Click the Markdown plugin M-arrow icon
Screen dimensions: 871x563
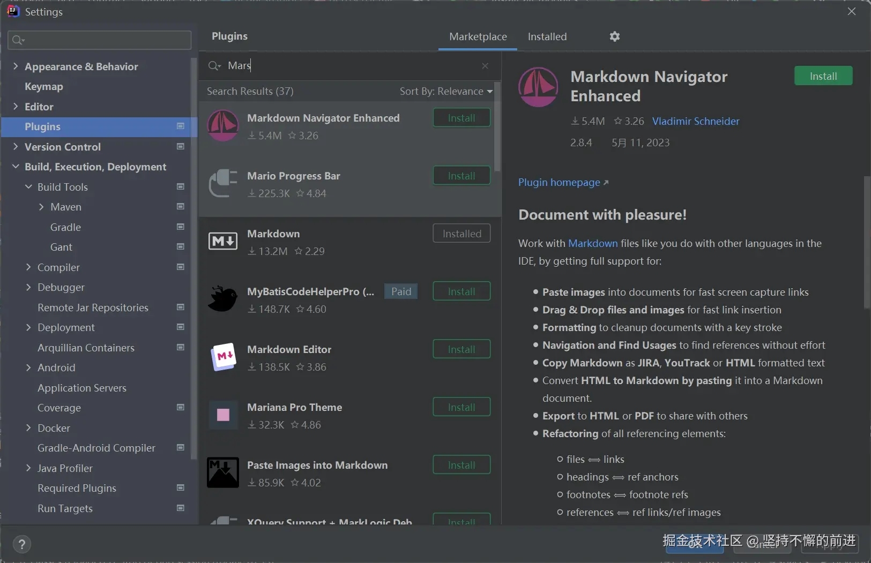(223, 242)
